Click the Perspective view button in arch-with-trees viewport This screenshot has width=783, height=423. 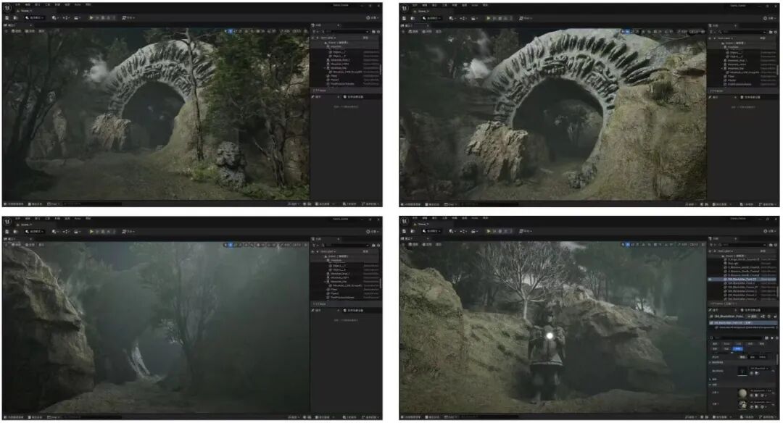[16, 31]
